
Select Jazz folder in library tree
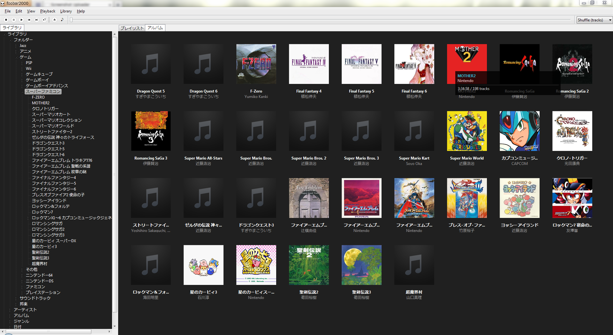23,46
